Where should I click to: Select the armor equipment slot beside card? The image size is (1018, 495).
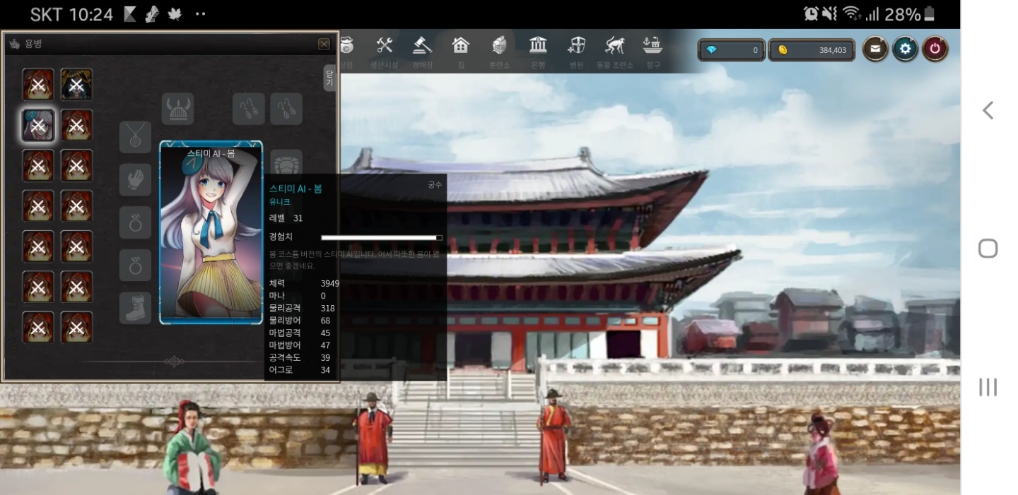[286, 162]
